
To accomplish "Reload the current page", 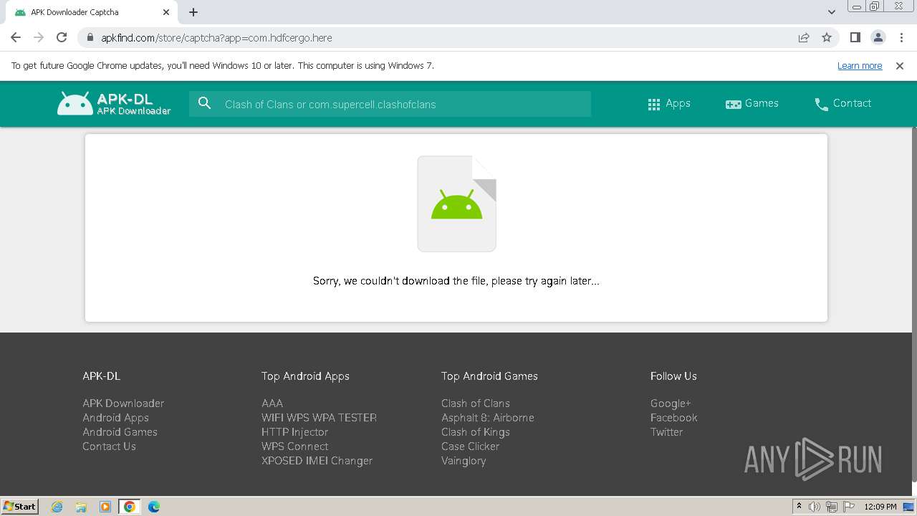I will point(62,37).
